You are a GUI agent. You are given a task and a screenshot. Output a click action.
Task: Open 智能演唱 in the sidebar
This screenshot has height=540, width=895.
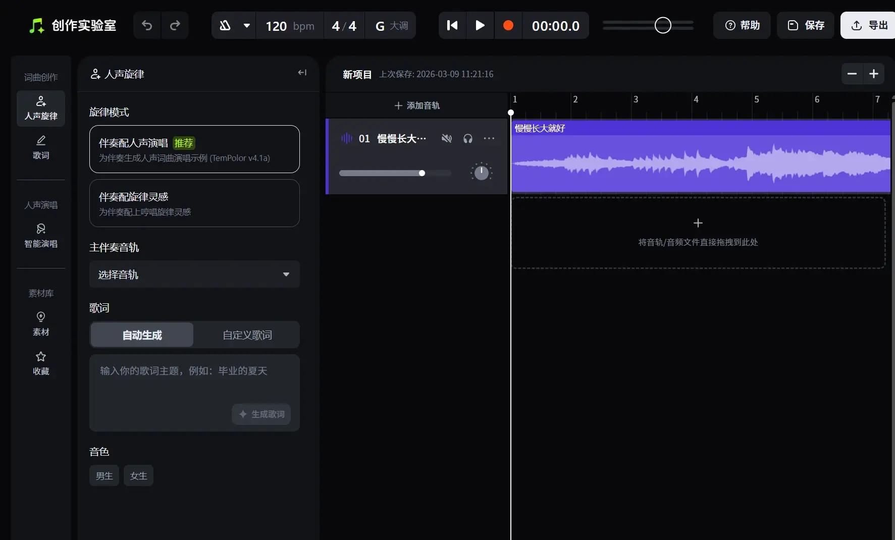tap(41, 236)
